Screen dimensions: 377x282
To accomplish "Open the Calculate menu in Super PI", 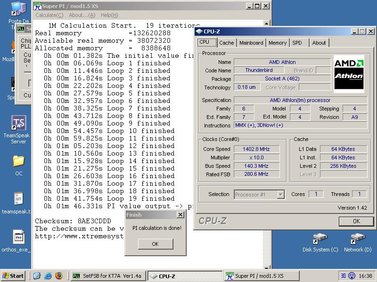I will coord(49,15).
